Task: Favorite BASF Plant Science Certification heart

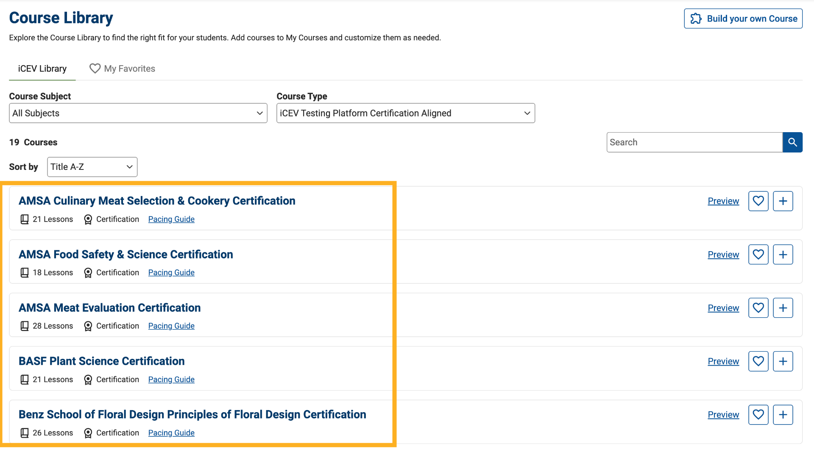Action: click(758, 361)
